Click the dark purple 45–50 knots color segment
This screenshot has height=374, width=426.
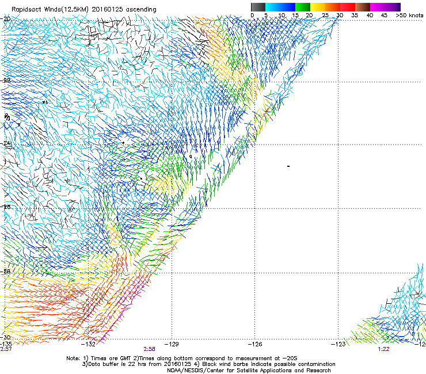click(393, 7)
